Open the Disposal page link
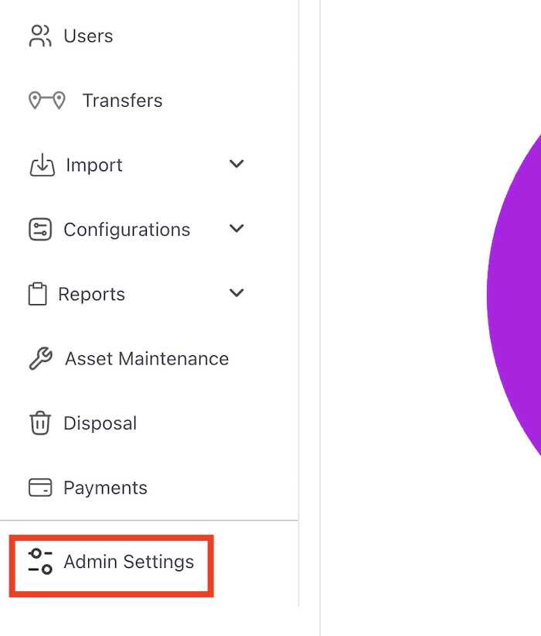This screenshot has width=541, height=636. click(100, 423)
